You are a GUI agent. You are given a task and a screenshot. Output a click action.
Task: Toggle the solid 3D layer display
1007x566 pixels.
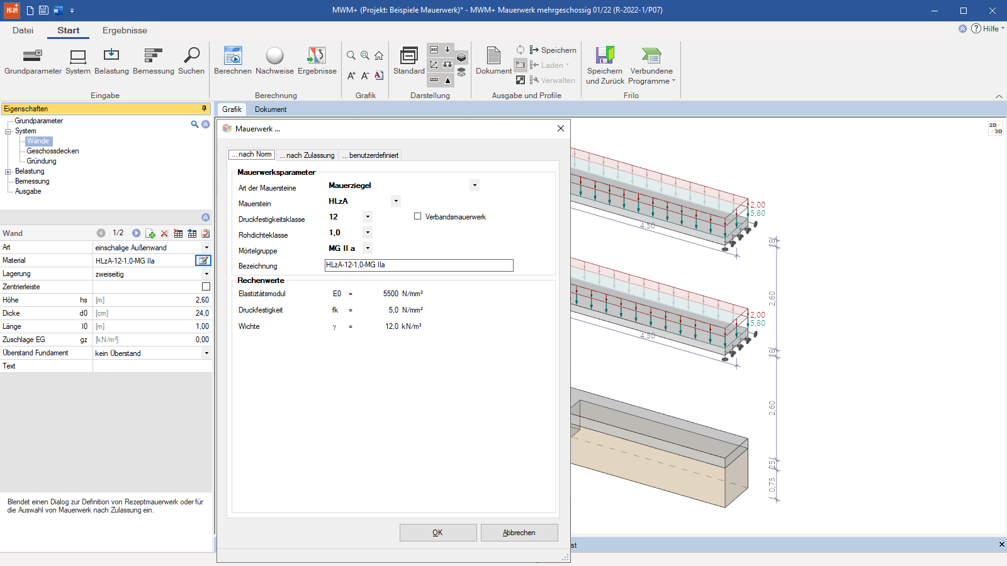coord(461,57)
